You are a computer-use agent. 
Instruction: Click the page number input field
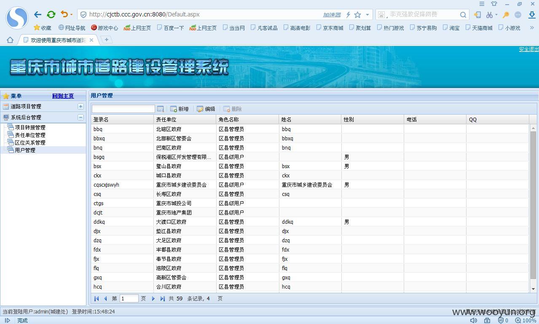tap(129, 298)
